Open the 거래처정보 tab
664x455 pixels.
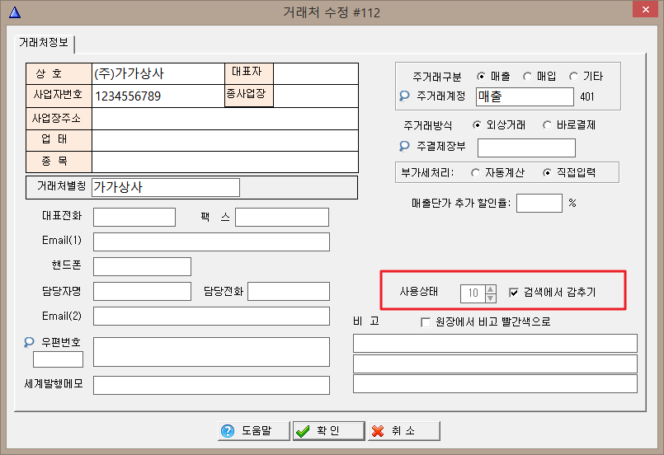coord(44,43)
